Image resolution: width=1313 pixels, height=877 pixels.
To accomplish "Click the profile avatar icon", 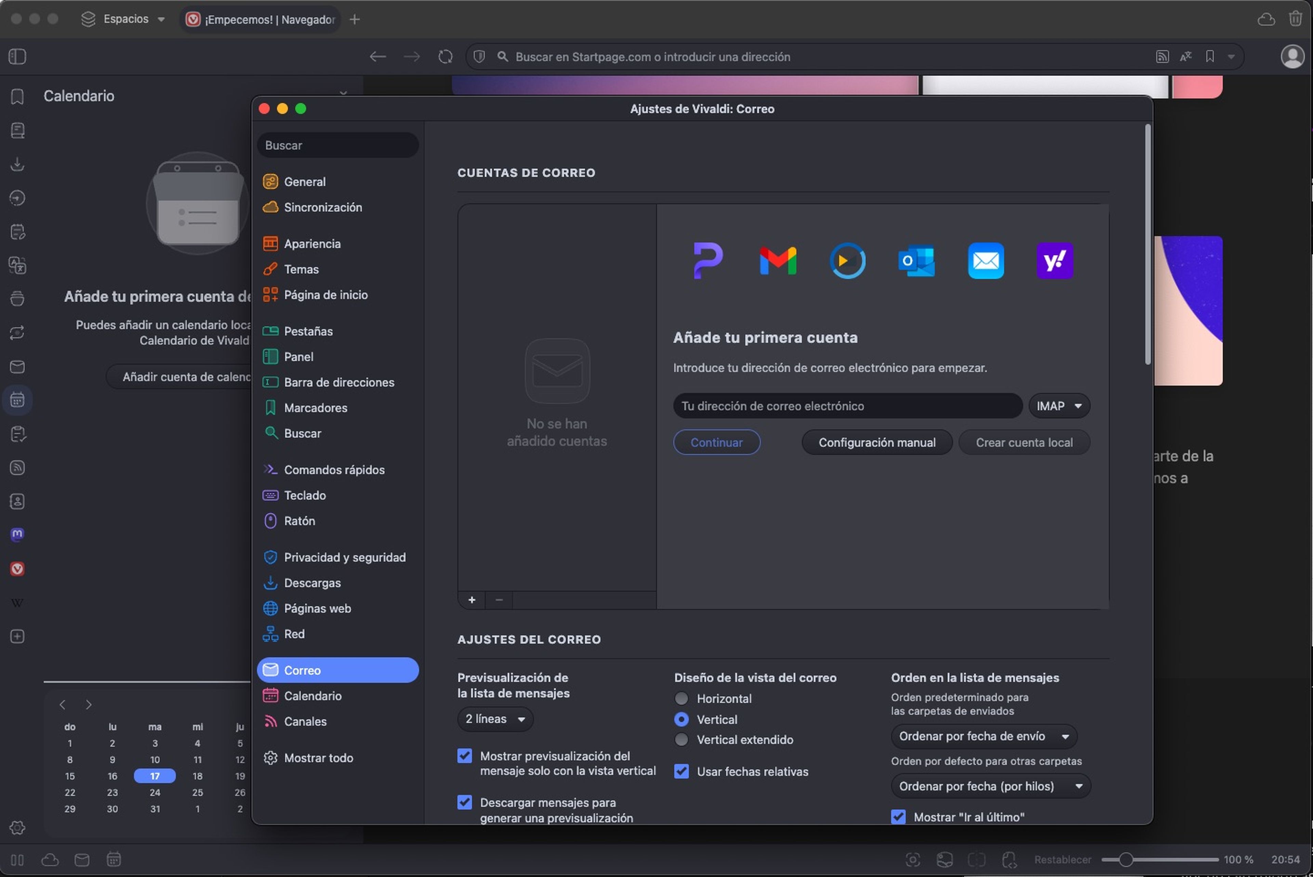I will (1292, 56).
